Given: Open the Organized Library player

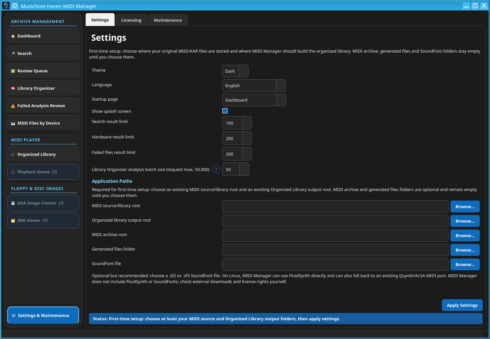Looking at the screenshot, I should pyautogui.click(x=43, y=155).
